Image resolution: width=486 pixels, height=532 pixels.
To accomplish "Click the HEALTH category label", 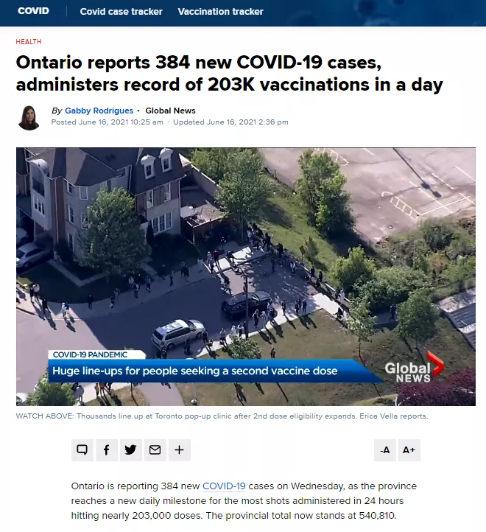I will coord(29,42).
